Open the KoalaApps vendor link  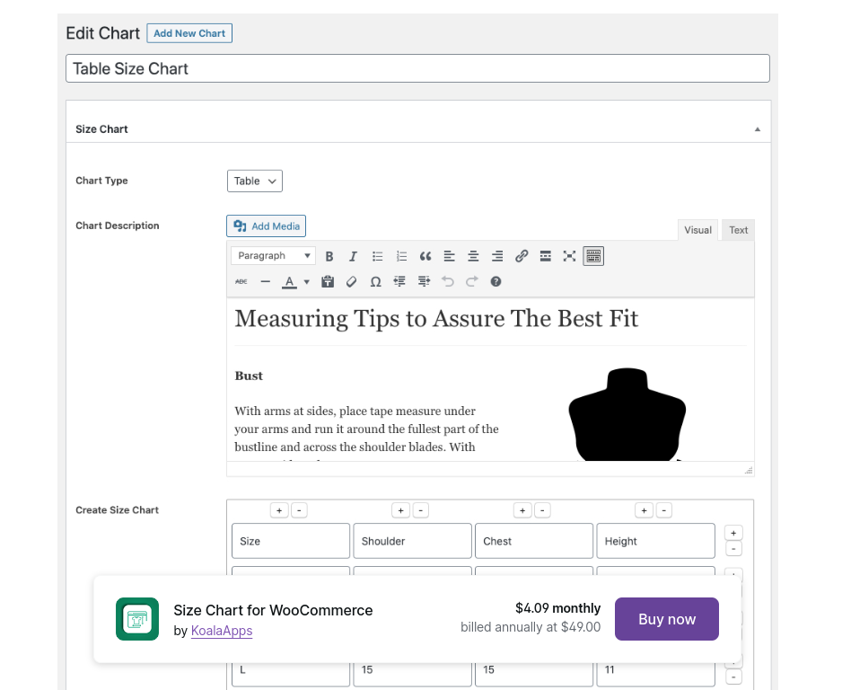[x=222, y=631]
